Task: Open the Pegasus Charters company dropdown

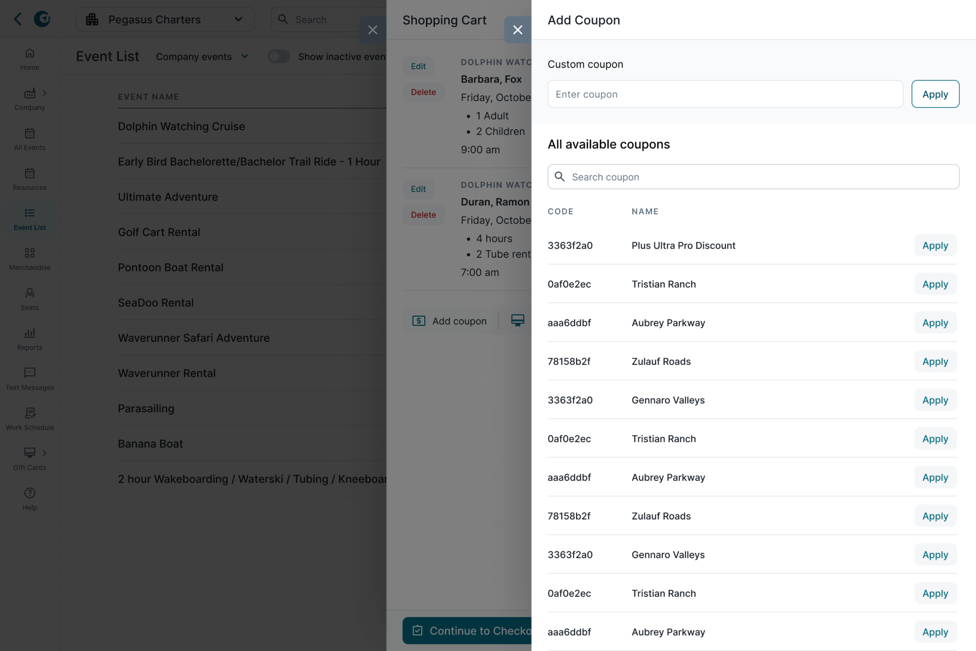Action: [x=165, y=20]
